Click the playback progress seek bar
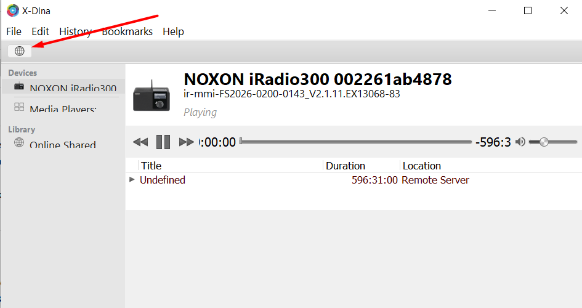The width and height of the screenshot is (582, 308). click(x=355, y=142)
